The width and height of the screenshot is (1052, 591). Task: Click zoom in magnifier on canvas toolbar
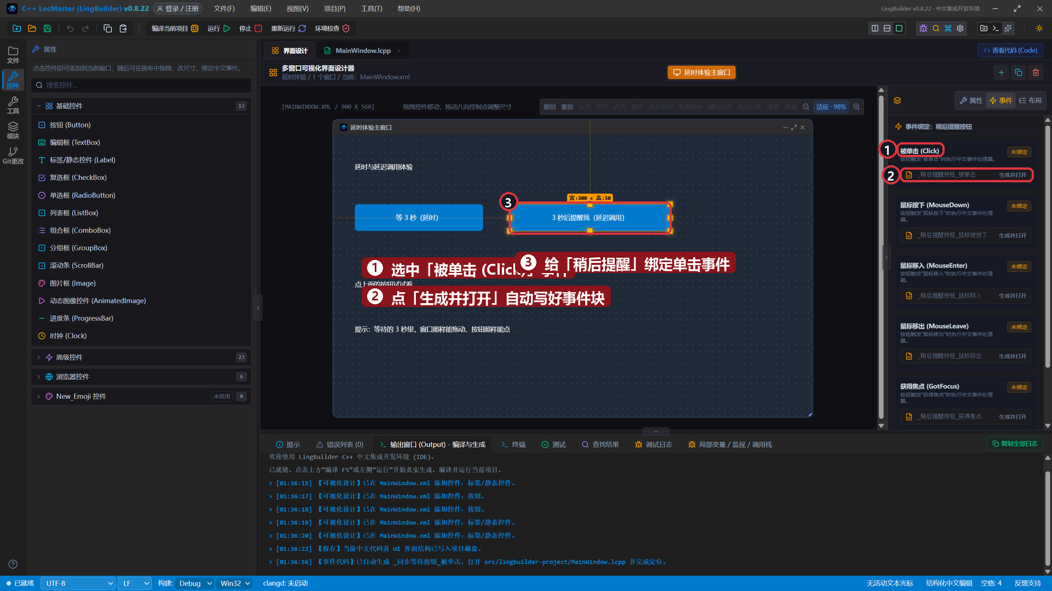856,107
